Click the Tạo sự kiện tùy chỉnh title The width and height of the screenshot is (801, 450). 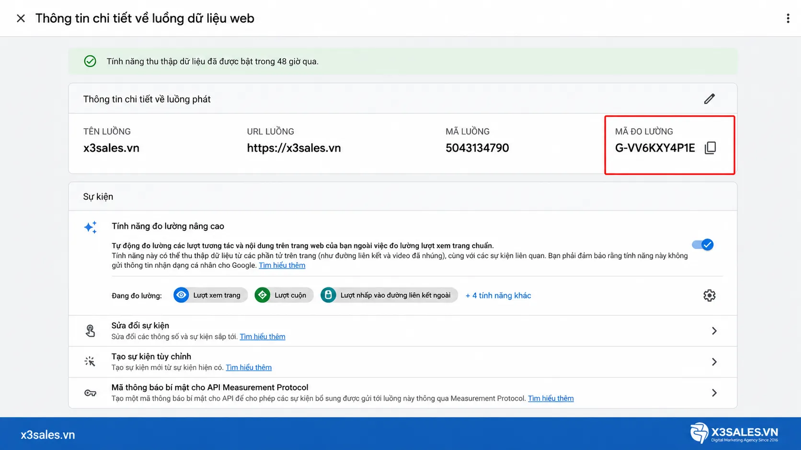151,357
